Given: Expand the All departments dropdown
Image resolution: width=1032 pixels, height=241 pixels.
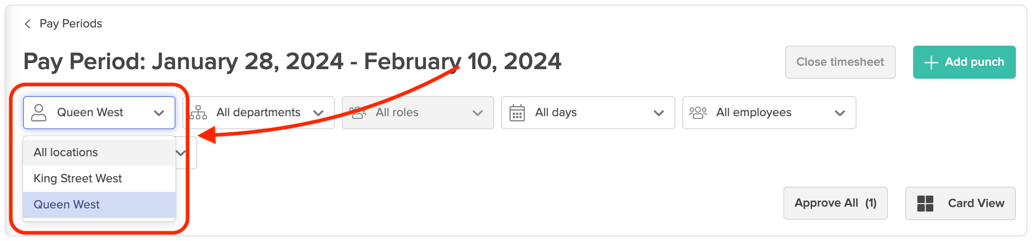Looking at the screenshot, I should pyautogui.click(x=318, y=113).
